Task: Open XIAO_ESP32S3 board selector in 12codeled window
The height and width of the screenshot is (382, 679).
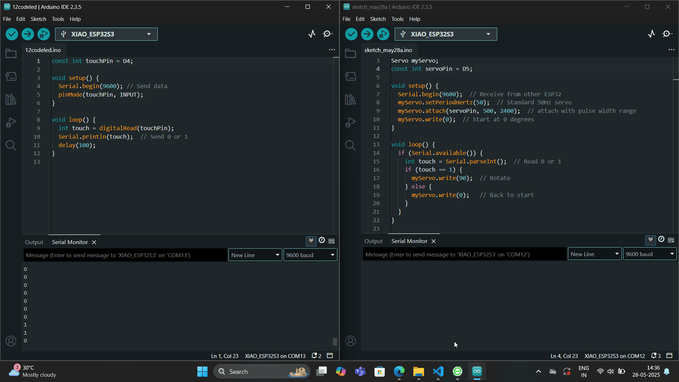Action: [x=106, y=34]
